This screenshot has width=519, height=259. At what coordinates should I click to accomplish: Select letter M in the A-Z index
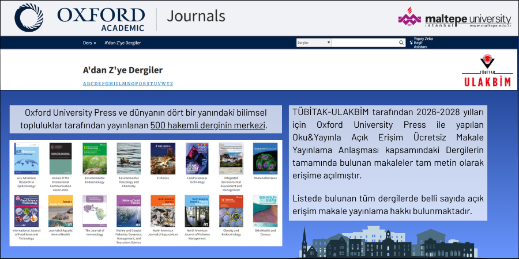pos(124,83)
